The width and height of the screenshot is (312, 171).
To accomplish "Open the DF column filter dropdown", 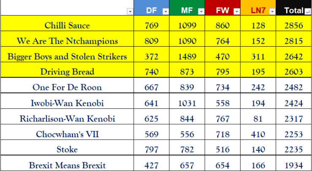I will pos(165,11).
